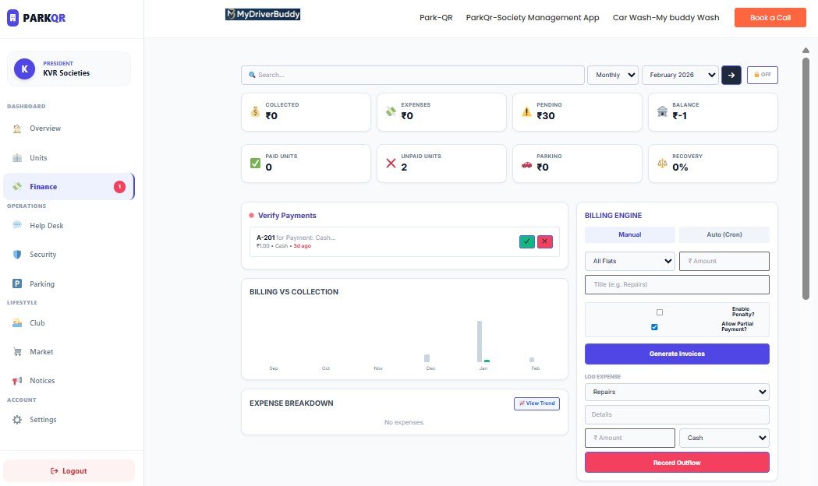Click the arrow go button beside month selector
Viewport: 818px width, 486px height.
pyautogui.click(x=731, y=75)
